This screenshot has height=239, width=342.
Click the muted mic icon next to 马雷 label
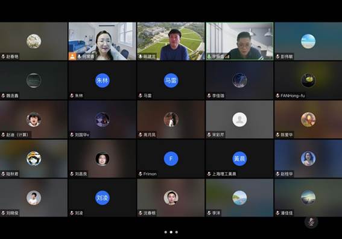(141, 95)
